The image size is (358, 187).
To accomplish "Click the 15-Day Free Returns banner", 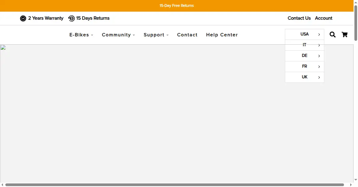I will (x=177, y=6).
